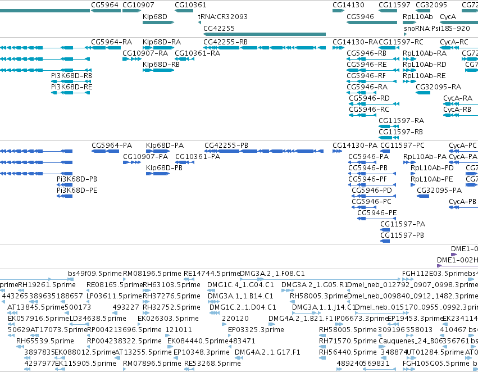Select the Klp68D-PB protein label
The width and height of the screenshot is (478, 372).
tap(164, 168)
